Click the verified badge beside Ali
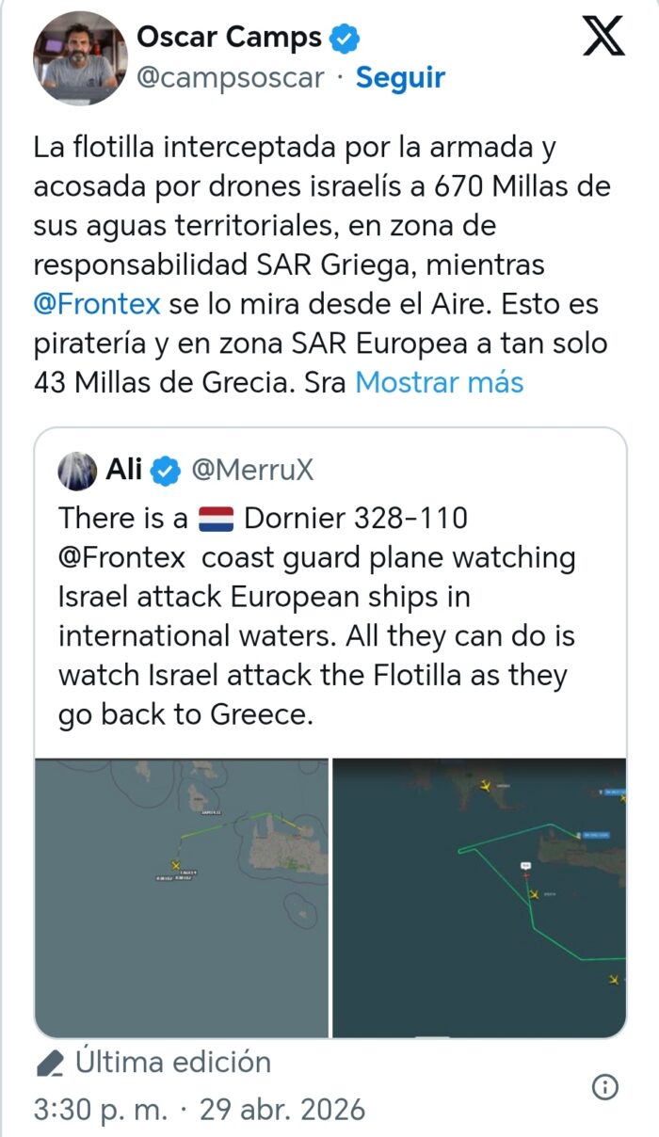 (166, 471)
